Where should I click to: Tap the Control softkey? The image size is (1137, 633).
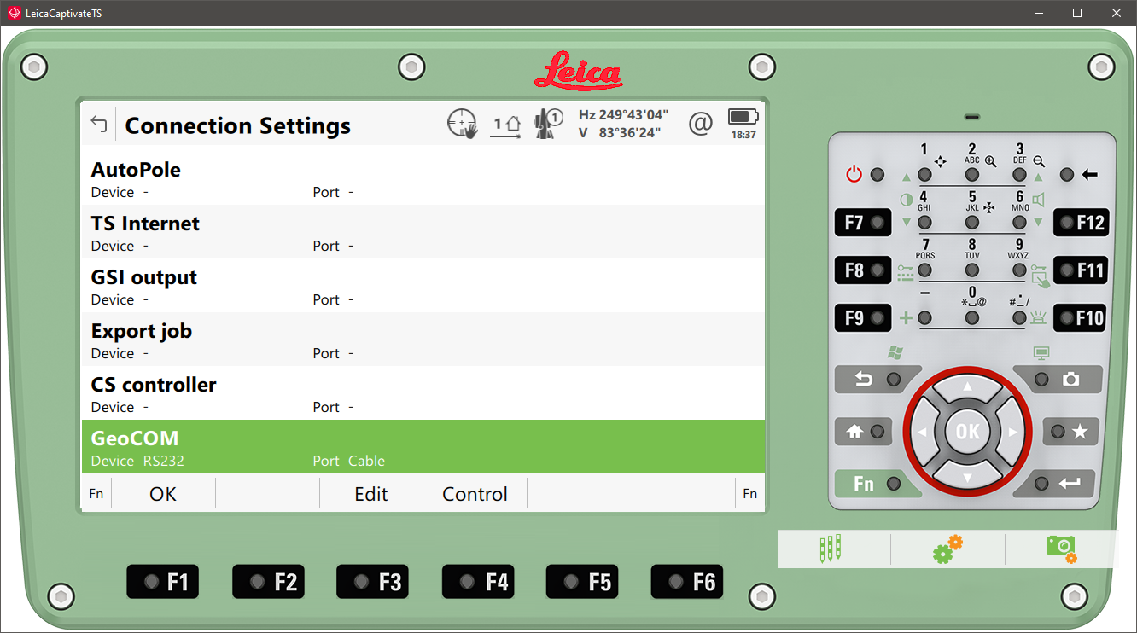point(475,494)
